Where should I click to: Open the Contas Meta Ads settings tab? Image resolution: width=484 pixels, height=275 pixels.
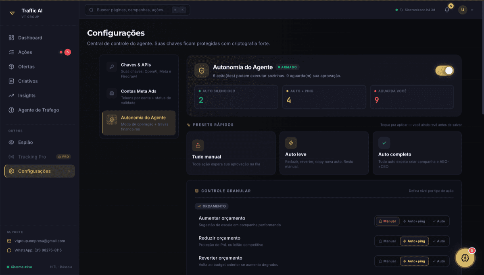click(x=139, y=97)
